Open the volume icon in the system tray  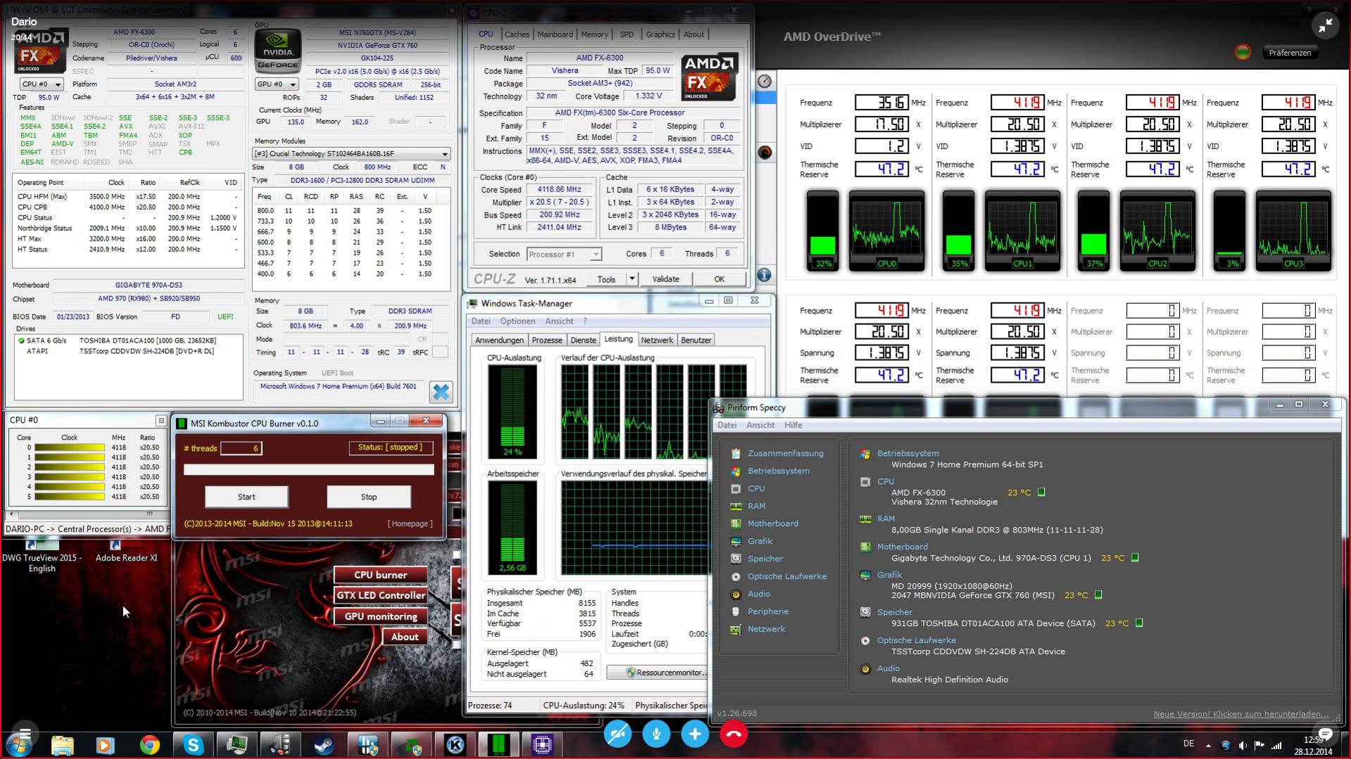(x=1242, y=746)
